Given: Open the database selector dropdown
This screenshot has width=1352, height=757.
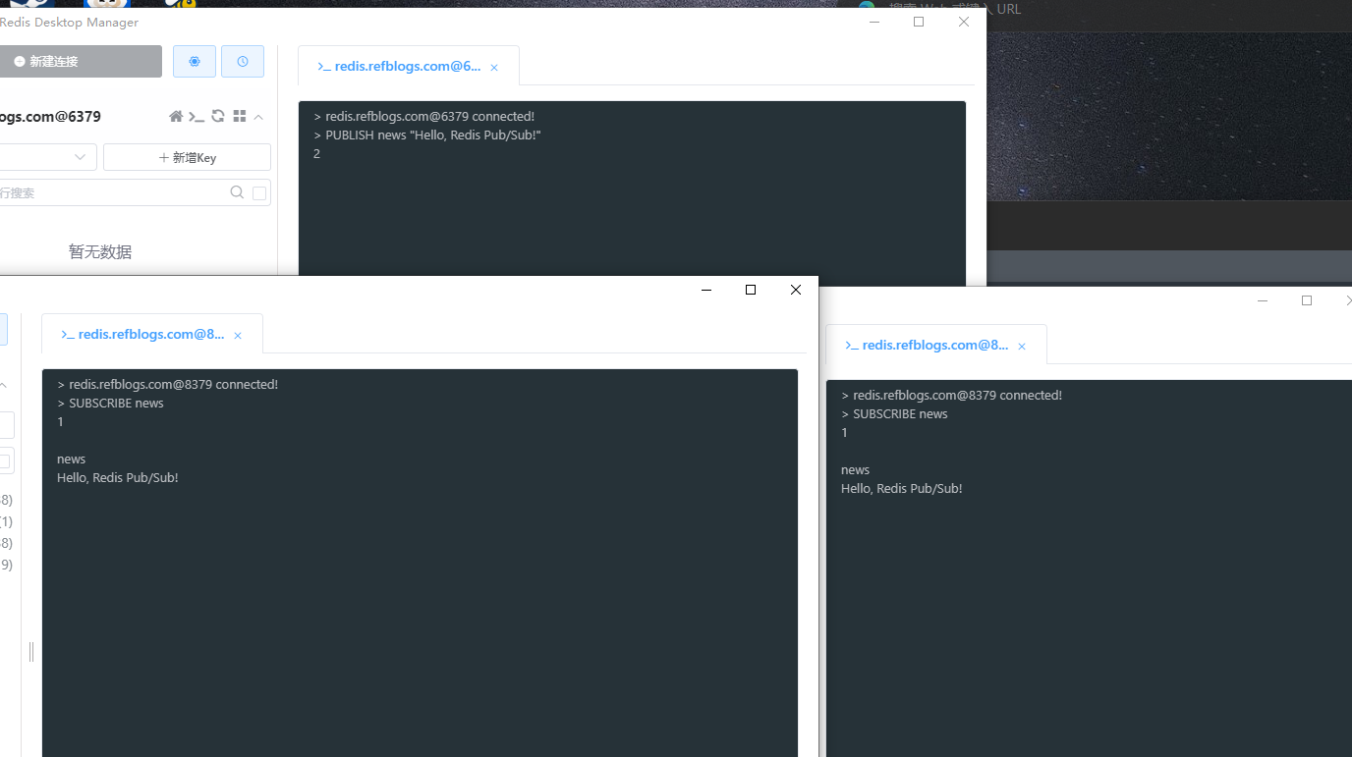Looking at the screenshot, I should click(47, 157).
